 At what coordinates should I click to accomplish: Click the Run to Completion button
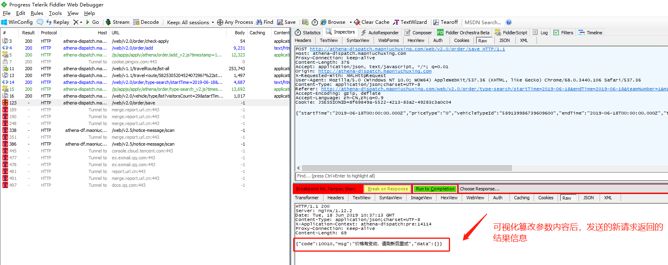coord(435,189)
